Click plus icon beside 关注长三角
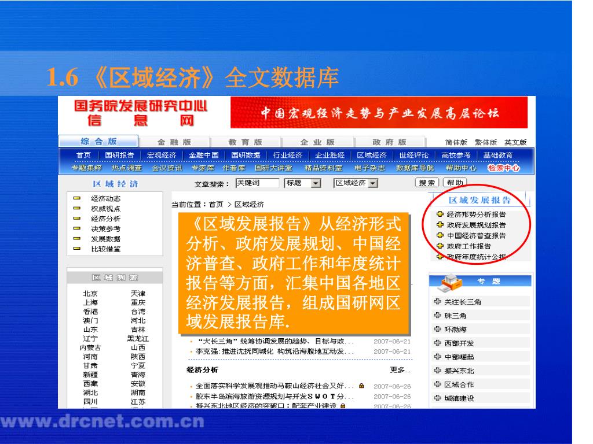 tap(438, 301)
